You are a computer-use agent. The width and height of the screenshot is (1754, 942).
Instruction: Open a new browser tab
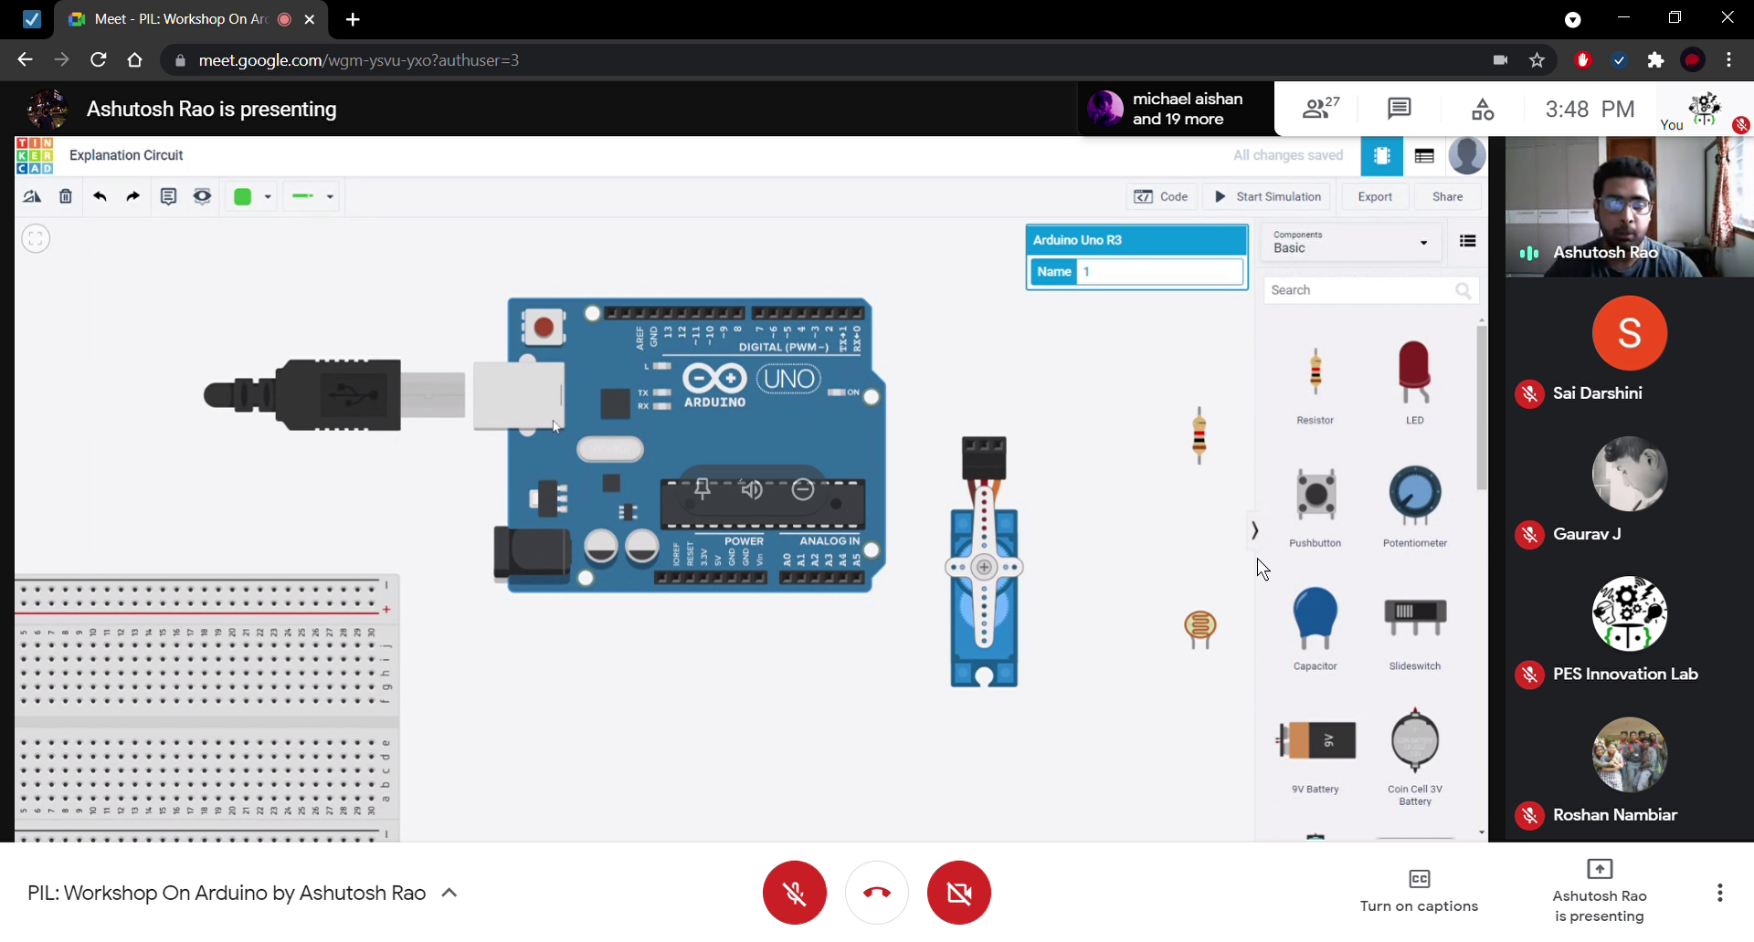[x=353, y=19]
